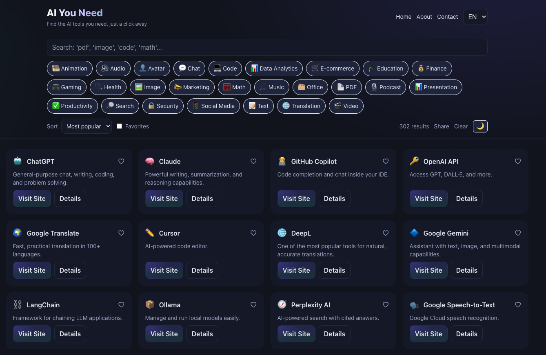Image resolution: width=546 pixels, height=355 pixels.
Task: Enable the Favorites checkbox filter
Action: 120,126
